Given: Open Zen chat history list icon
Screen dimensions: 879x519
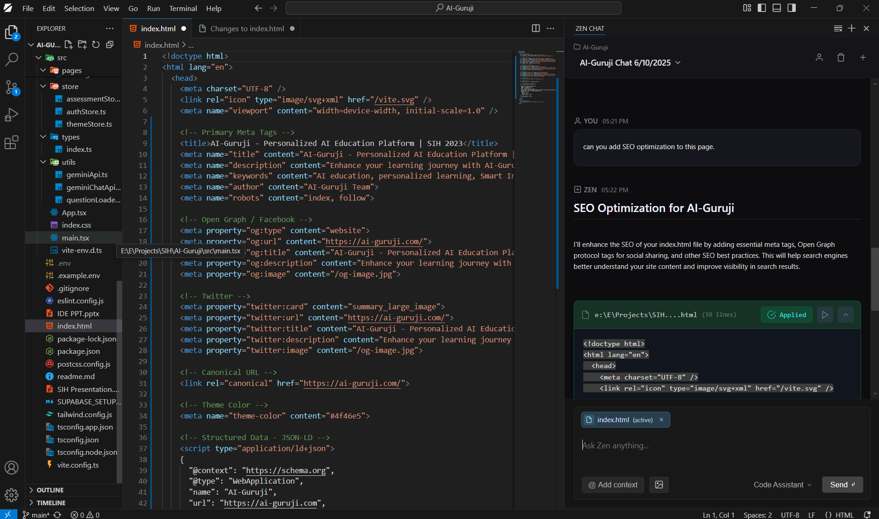Looking at the screenshot, I should coord(838,28).
